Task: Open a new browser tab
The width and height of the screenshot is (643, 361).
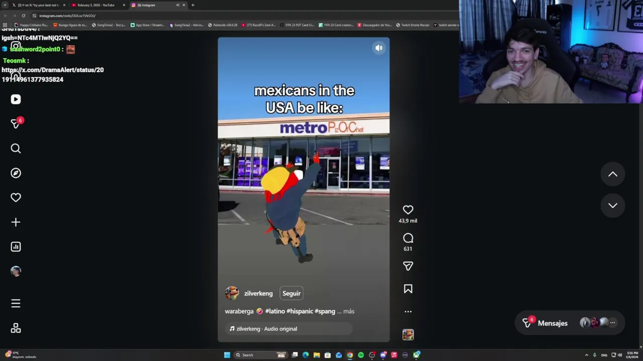Action: pos(192,5)
